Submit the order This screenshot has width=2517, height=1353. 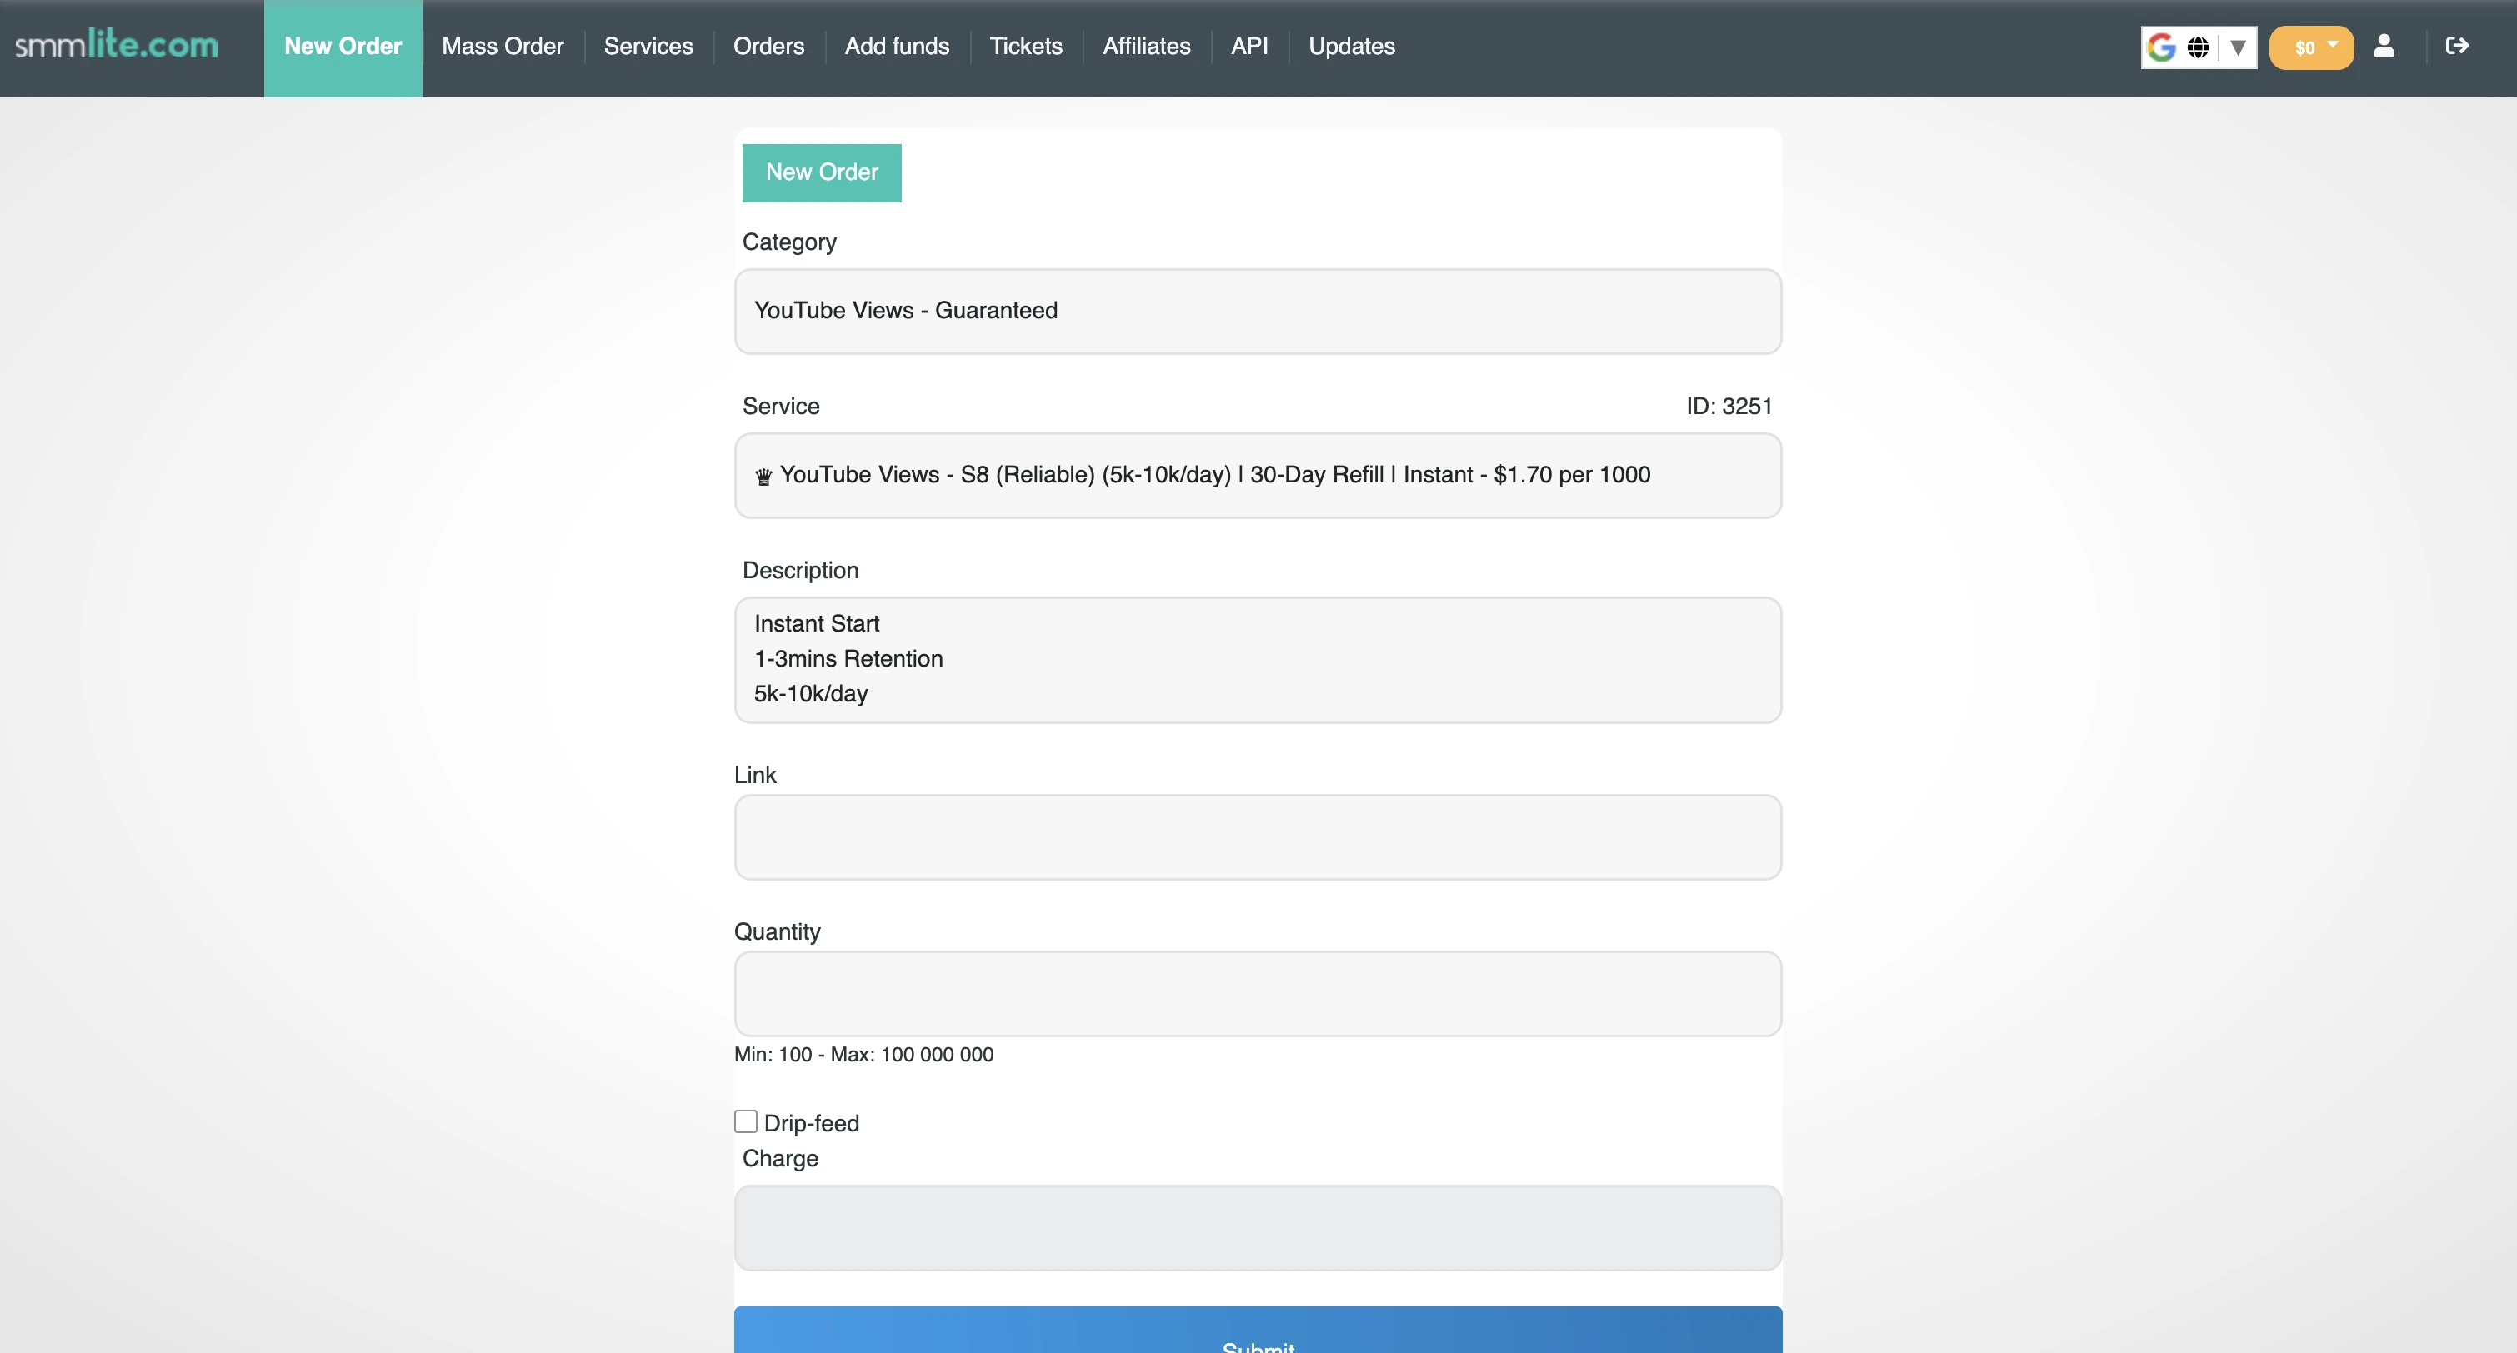(x=1258, y=1331)
